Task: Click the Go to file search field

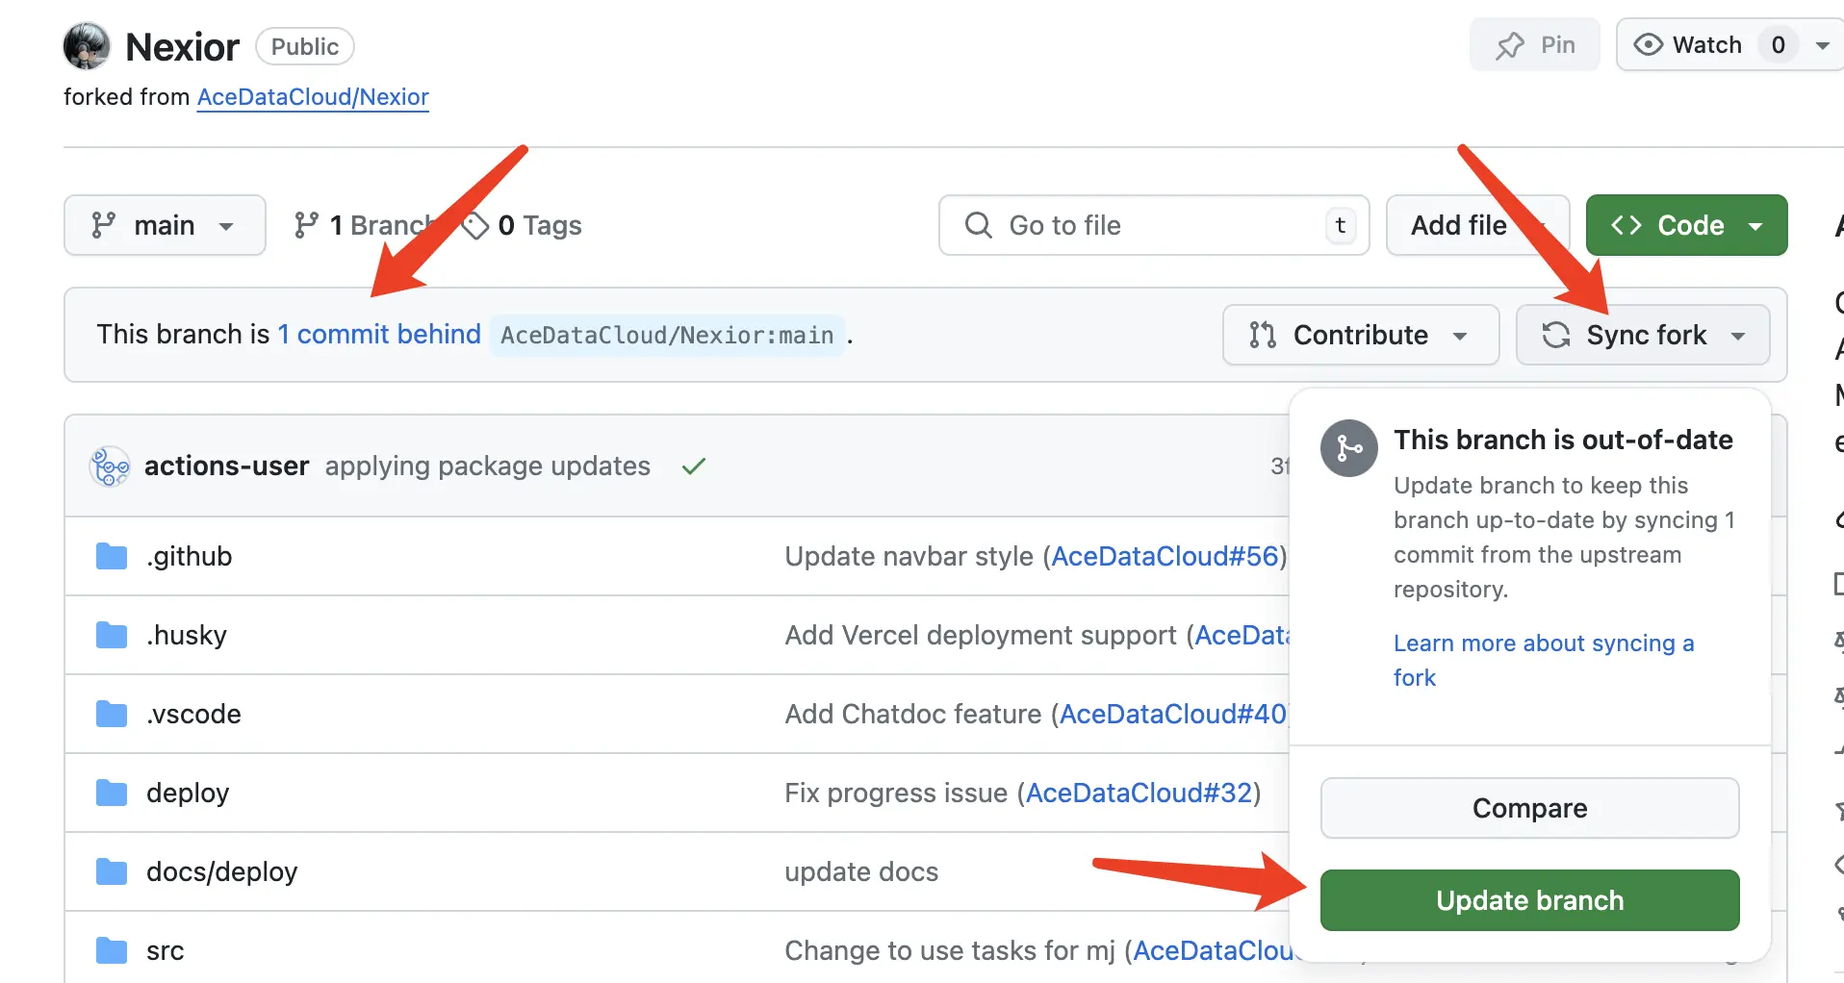Action: coord(1153,225)
